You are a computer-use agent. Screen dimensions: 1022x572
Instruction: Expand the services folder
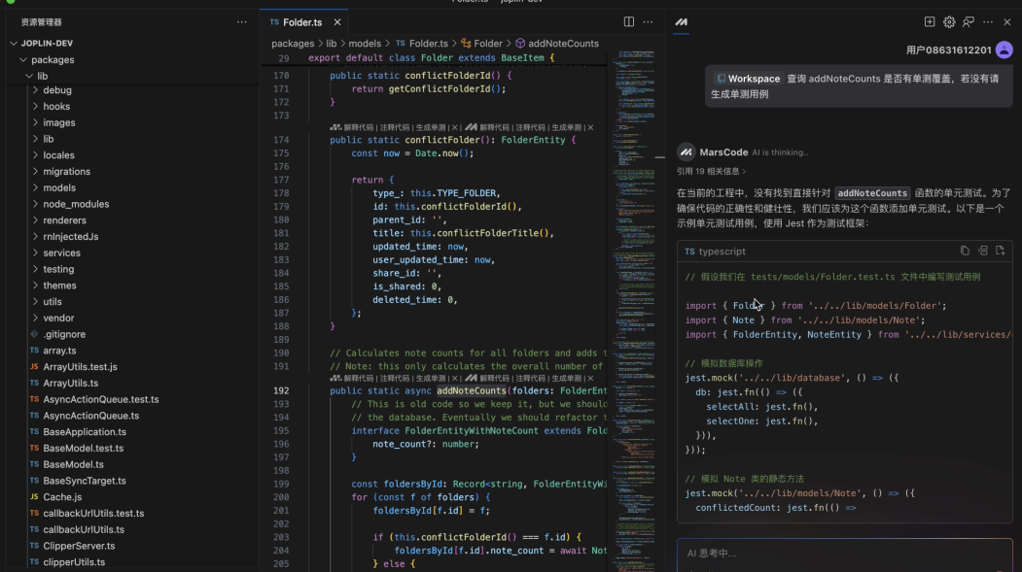coord(61,252)
